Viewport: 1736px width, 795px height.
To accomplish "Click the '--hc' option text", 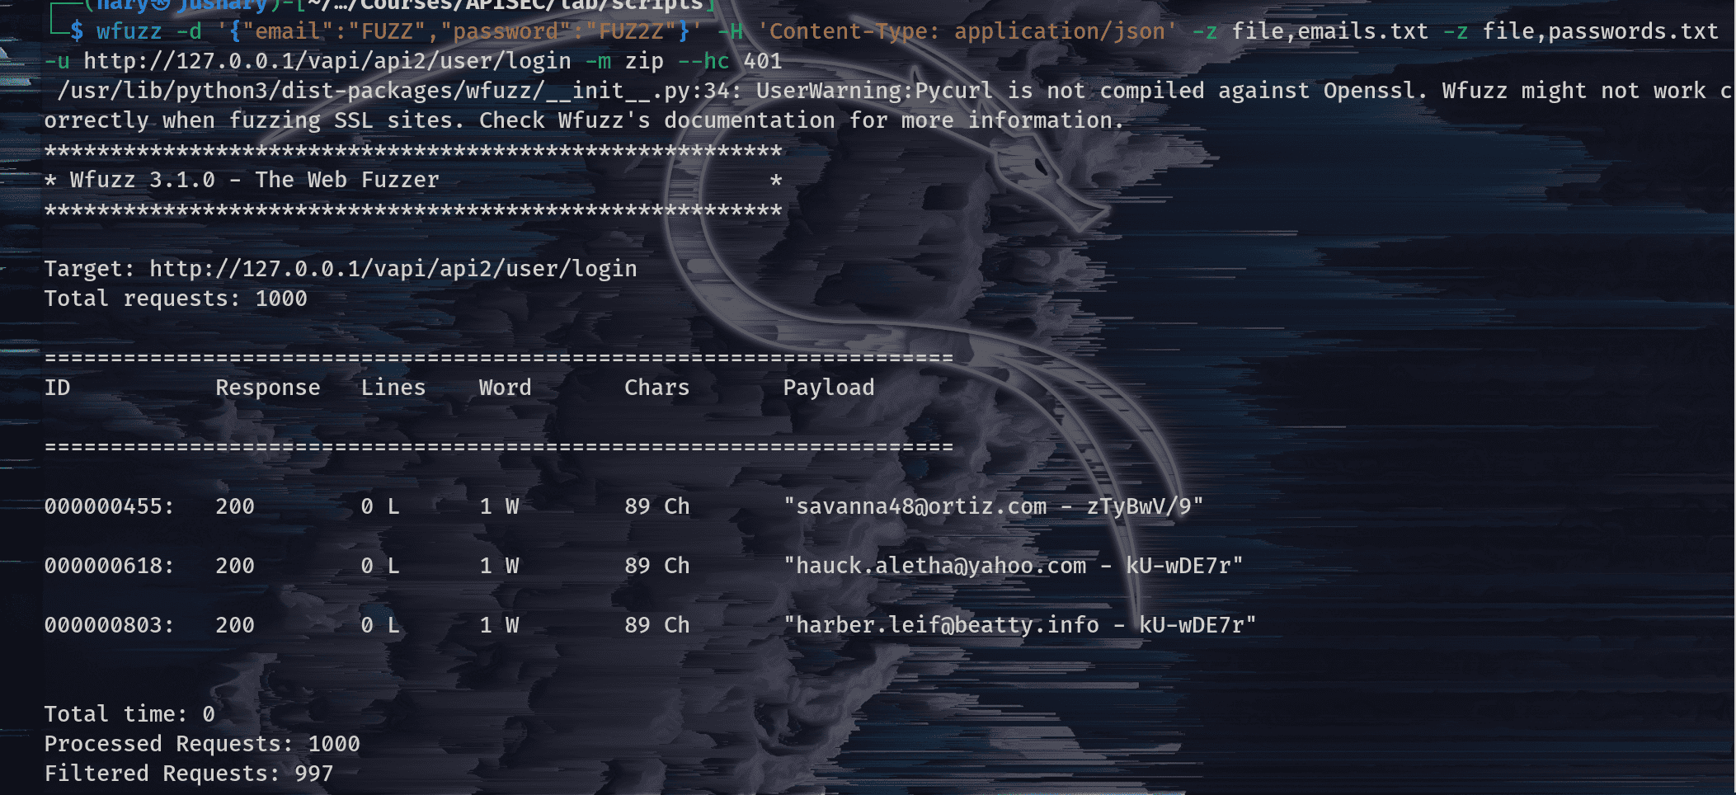I will [x=703, y=61].
